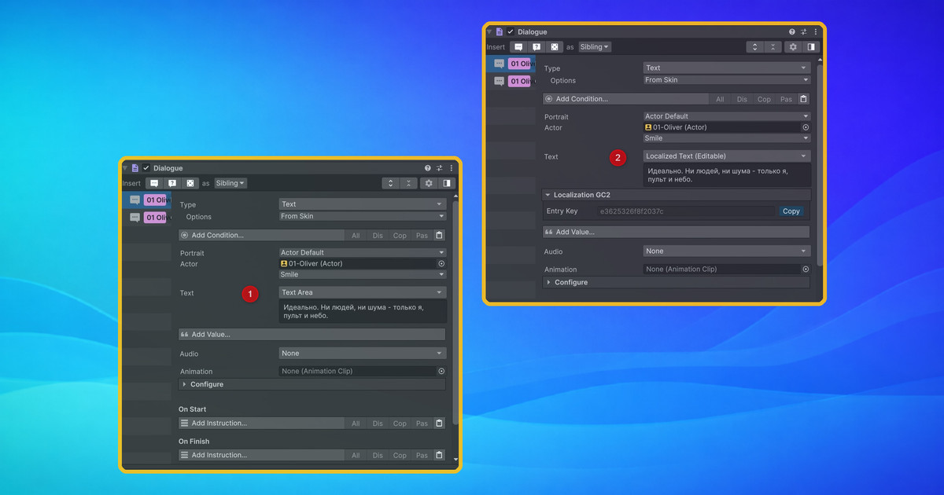Collapse all nodes in right Dialogue panel
The height and width of the screenshot is (495, 944).
click(773, 46)
